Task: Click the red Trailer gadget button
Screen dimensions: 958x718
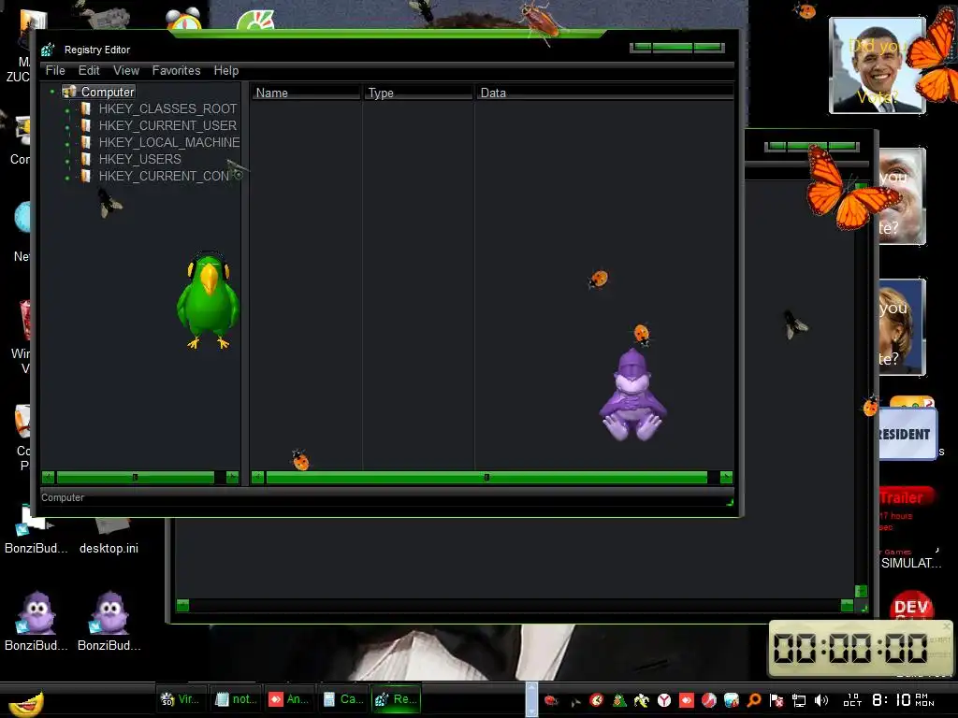Action: (x=907, y=497)
